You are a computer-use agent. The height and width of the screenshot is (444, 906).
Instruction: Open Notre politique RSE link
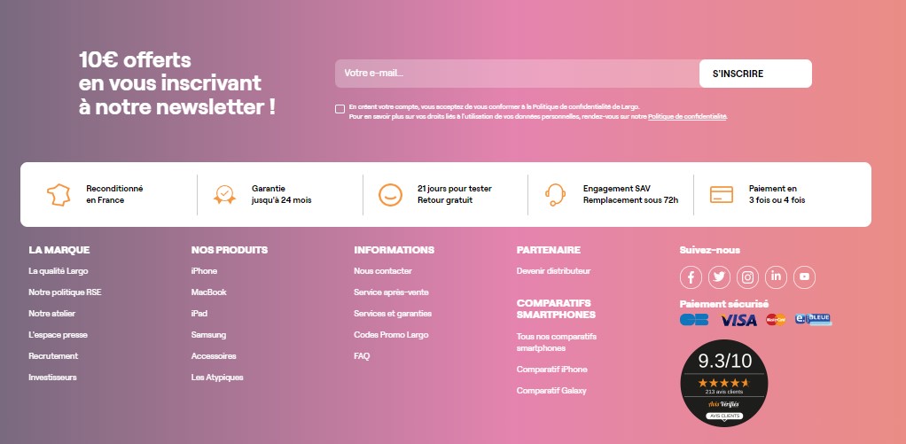coord(65,292)
